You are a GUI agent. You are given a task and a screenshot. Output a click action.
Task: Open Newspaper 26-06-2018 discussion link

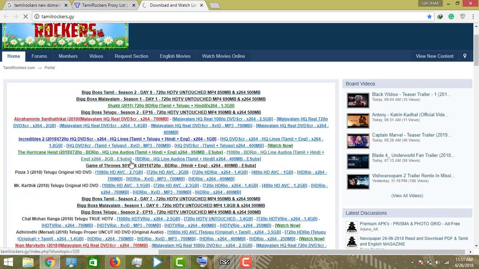(x=414, y=241)
